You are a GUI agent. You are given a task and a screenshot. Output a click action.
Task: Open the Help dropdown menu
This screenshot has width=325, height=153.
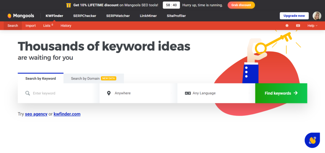(312, 25)
